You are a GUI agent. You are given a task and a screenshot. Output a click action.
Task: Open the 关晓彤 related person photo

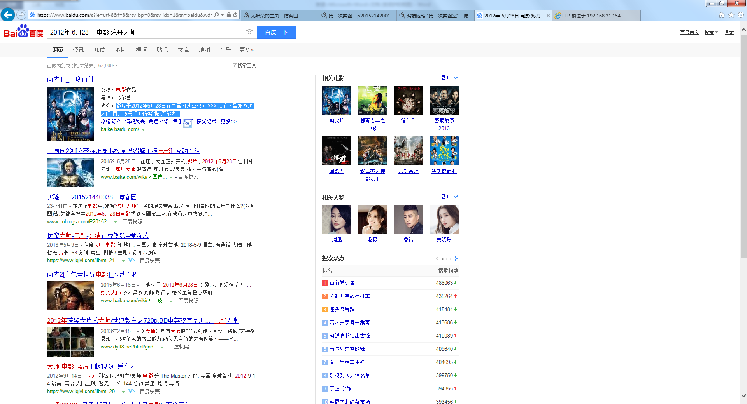coord(444,219)
